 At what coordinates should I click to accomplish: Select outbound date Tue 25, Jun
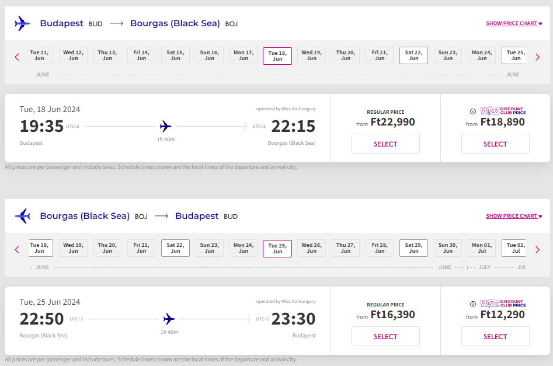[514, 55]
